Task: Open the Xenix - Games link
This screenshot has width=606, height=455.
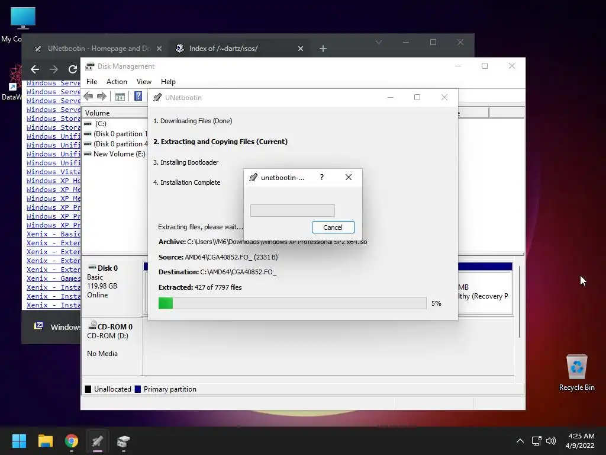Action: point(53,278)
